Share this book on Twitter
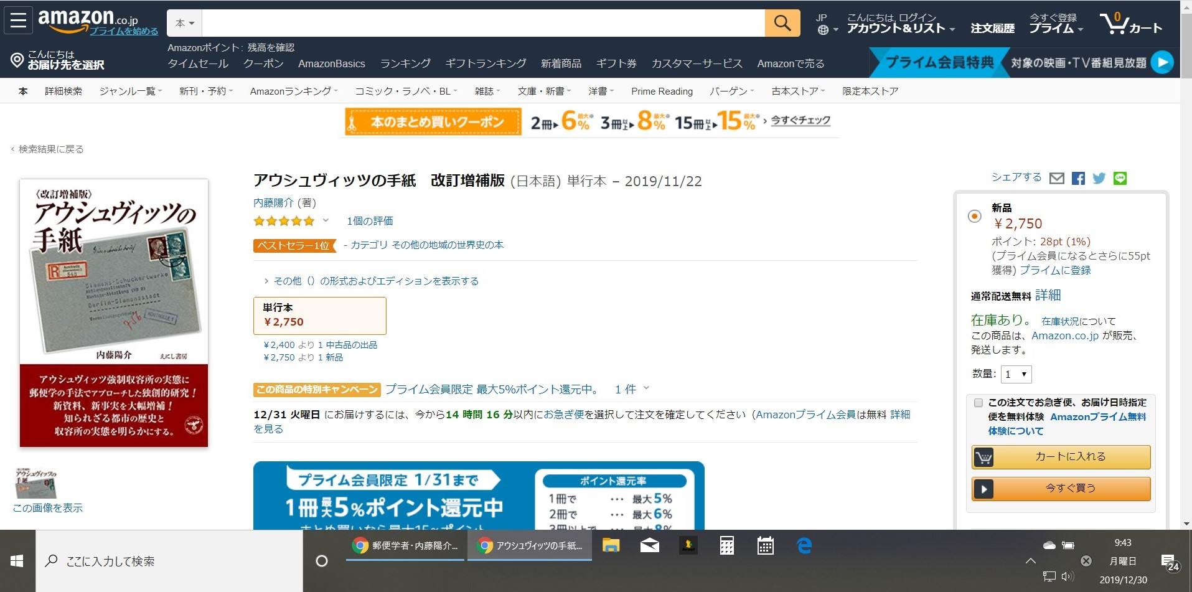 click(1099, 179)
